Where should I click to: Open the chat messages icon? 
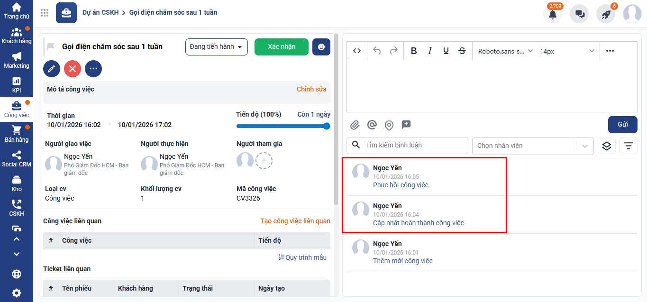point(579,14)
